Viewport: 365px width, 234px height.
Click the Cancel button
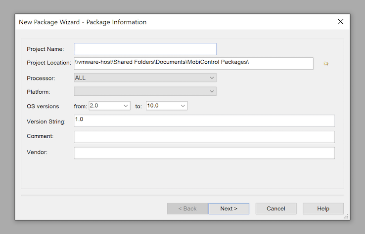276,209
